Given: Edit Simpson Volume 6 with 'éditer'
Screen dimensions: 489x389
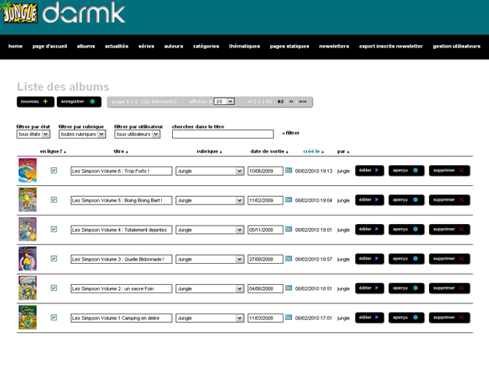Looking at the screenshot, I should (369, 170).
